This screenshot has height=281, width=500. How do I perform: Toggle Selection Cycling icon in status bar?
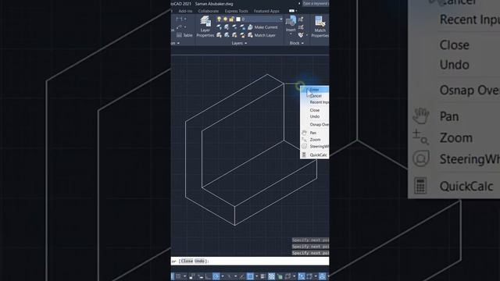[280, 276]
